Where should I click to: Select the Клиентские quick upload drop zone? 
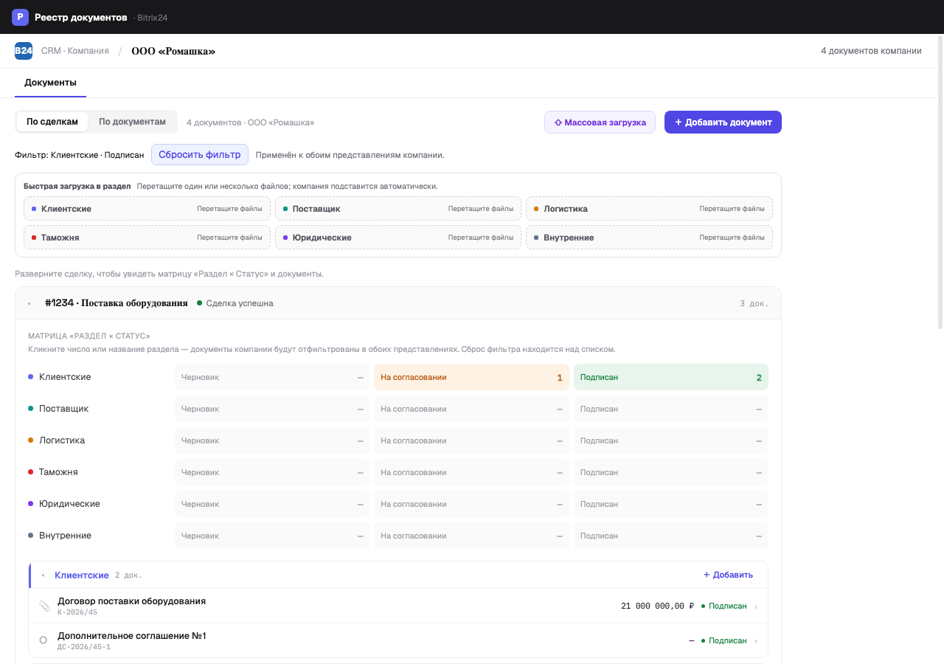[147, 209]
